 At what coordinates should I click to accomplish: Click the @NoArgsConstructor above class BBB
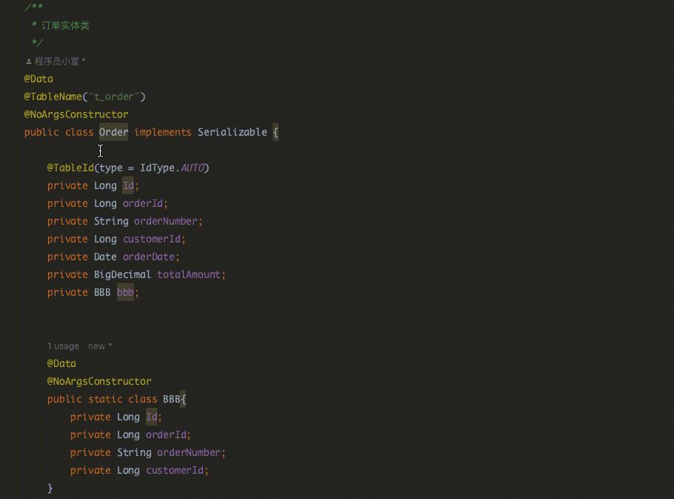(99, 382)
